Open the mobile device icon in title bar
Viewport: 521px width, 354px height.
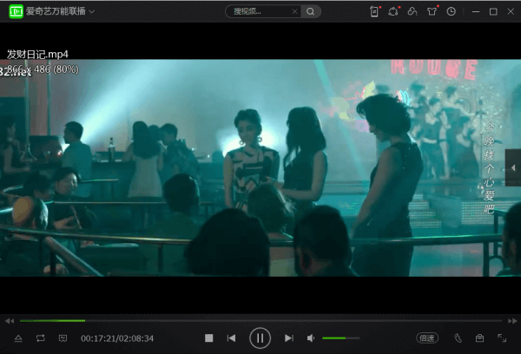pyautogui.click(x=374, y=11)
